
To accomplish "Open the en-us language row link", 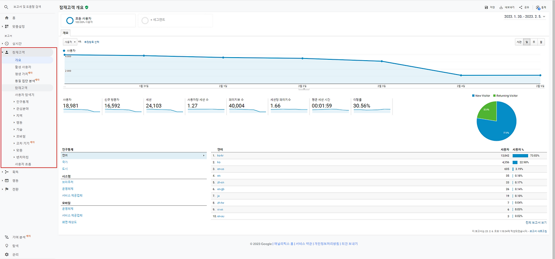I will 221,168.
